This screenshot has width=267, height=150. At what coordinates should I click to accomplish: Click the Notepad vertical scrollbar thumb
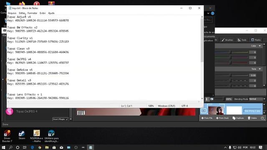click(x=202, y=40)
